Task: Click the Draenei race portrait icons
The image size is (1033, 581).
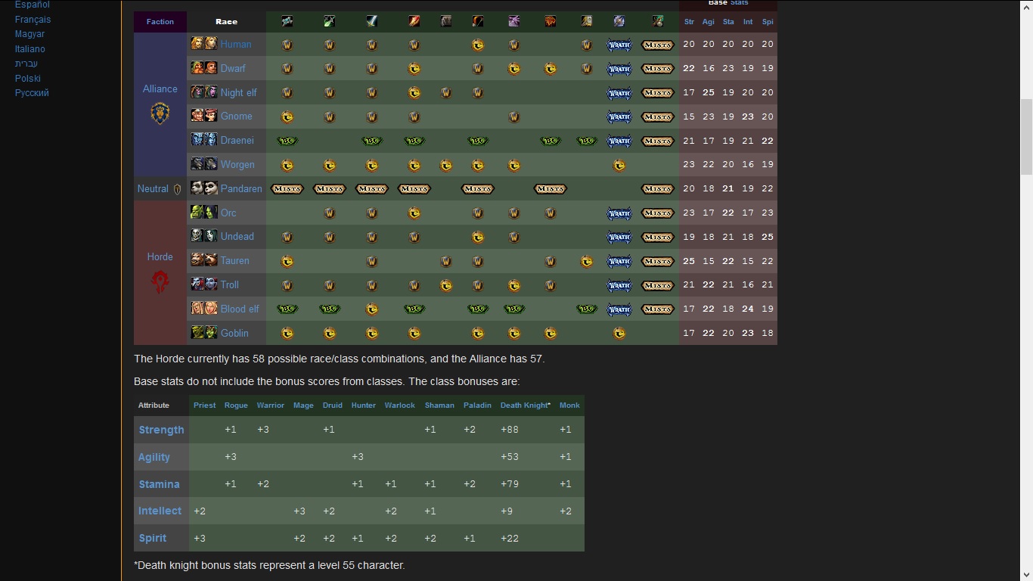Action: 204,140
